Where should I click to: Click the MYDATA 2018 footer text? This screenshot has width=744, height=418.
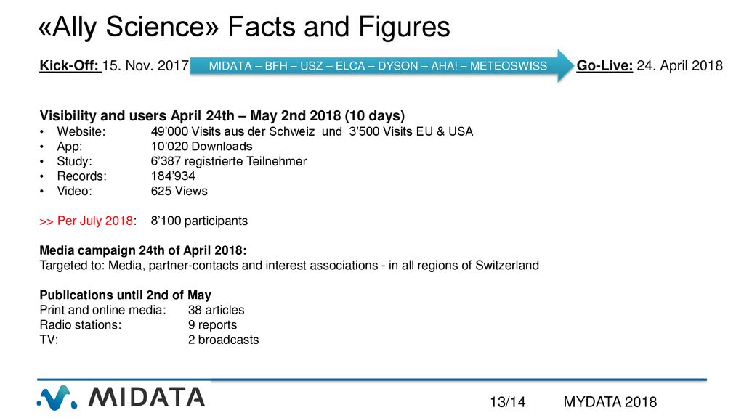[x=610, y=402]
